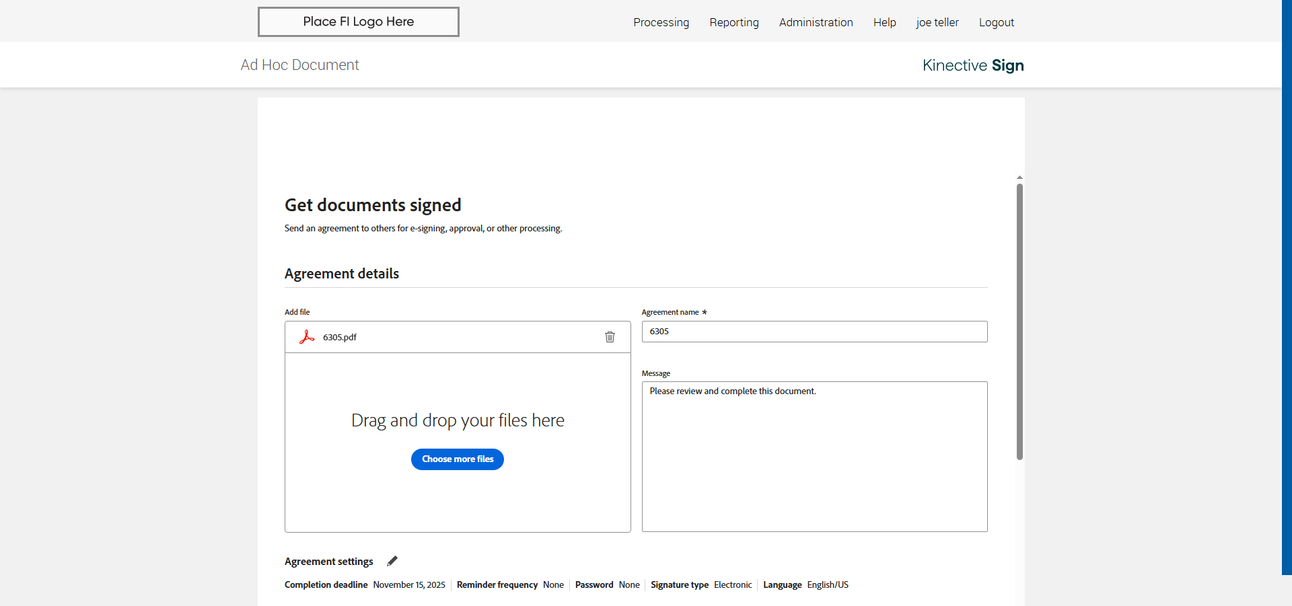
Task: Click the Signature type Electronic setting
Action: (733, 584)
